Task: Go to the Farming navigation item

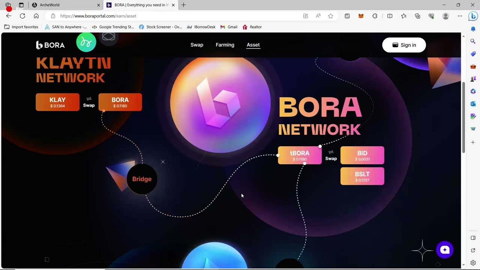Action: 225,45
